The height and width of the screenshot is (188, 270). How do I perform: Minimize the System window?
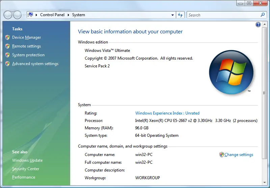coord(241,3)
